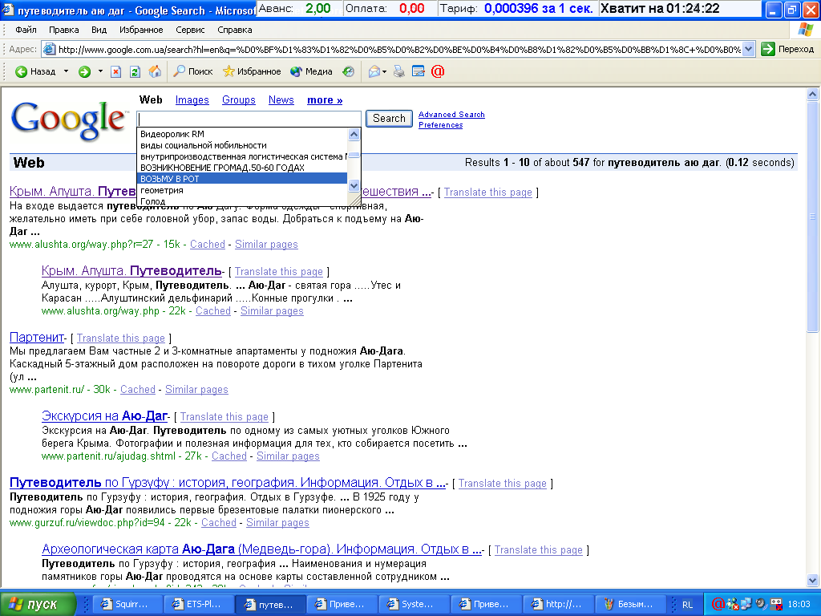The image size is (821, 616).
Task: Open the Advanced Search link
Action: (x=451, y=115)
